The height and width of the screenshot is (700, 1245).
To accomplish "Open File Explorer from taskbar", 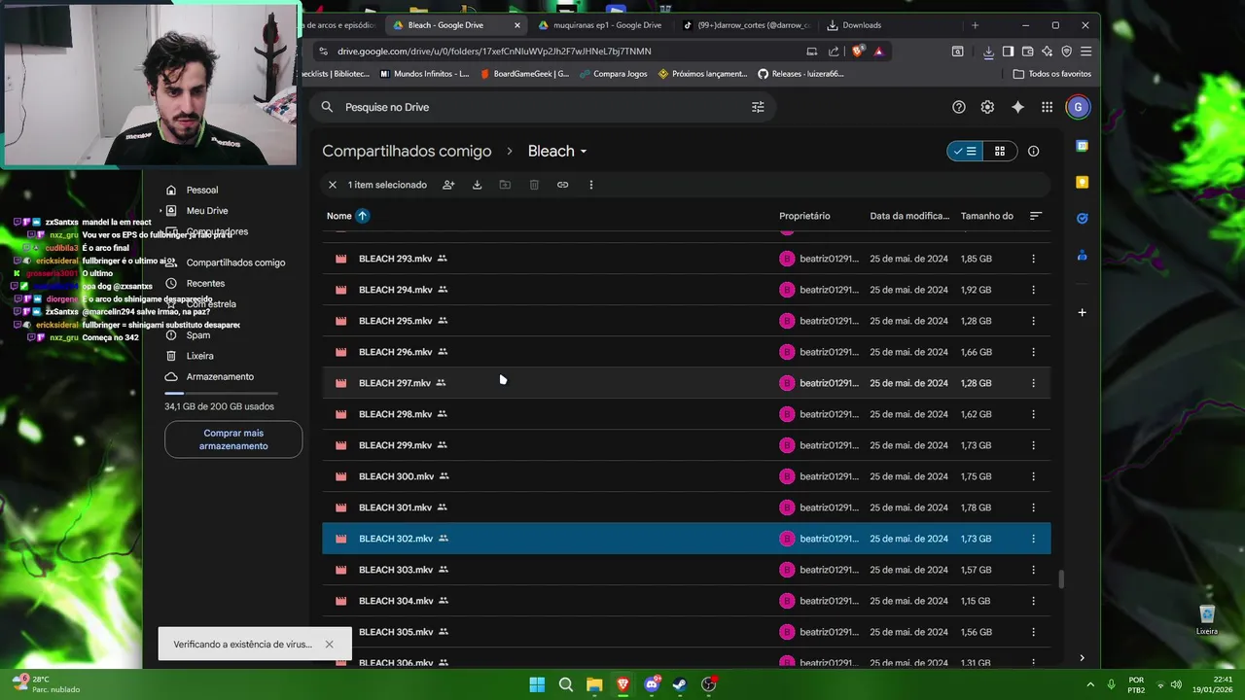I will click(594, 684).
